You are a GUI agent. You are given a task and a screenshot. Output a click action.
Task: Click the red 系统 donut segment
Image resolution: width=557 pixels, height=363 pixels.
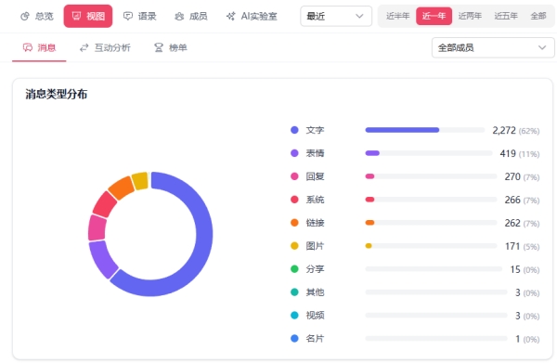point(104,204)
